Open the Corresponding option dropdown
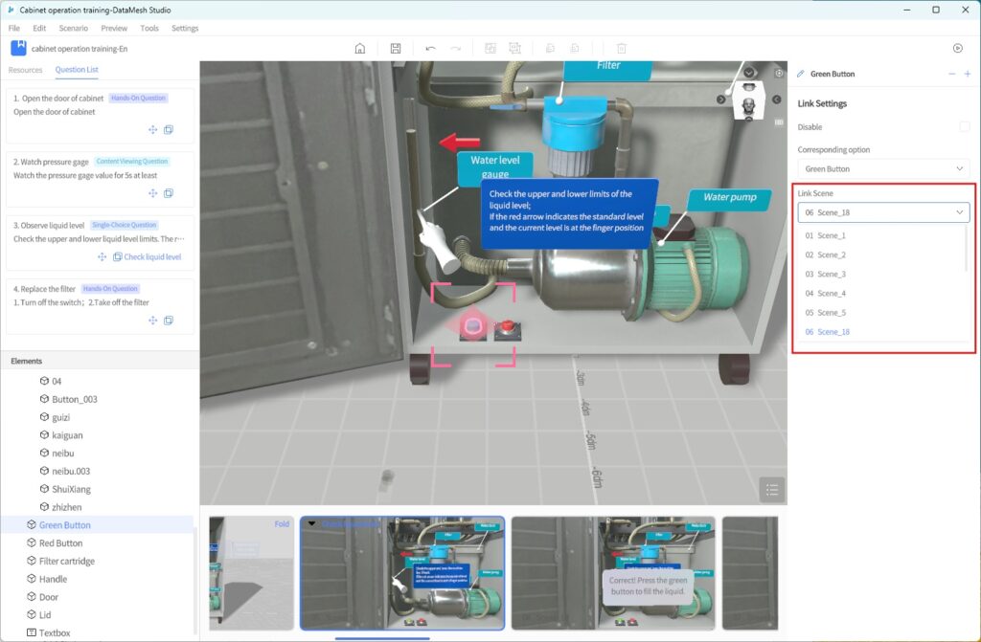This screenshot has width=981, height=642. tap(883, 169)
